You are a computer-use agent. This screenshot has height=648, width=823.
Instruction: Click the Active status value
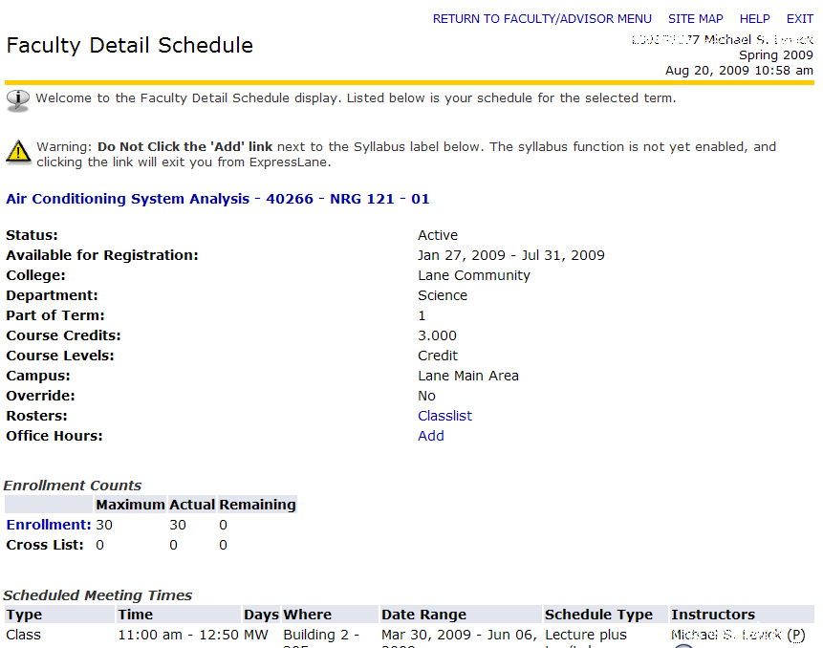[436, 234]
